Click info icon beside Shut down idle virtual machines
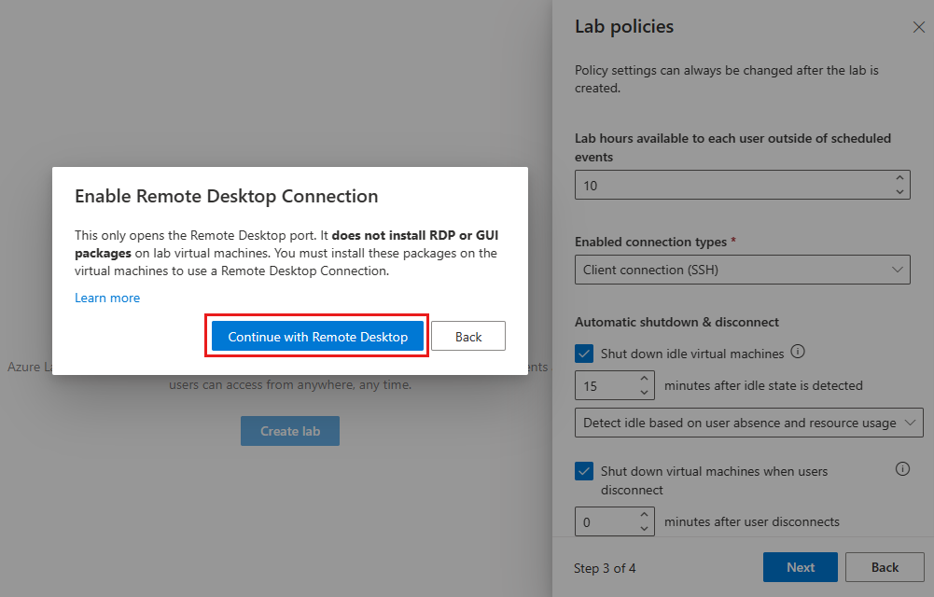This screenshot has width=934, height=597. pyautogui.click(x=798, y=352)
